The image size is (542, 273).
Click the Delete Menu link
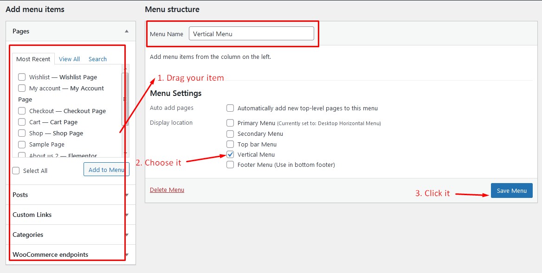(167, 190)
